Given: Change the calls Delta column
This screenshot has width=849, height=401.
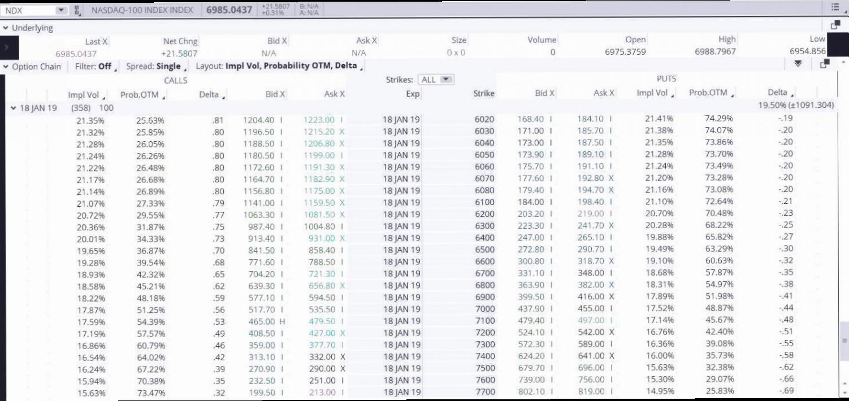Looking at the screenshot, I should coord(212,95).
